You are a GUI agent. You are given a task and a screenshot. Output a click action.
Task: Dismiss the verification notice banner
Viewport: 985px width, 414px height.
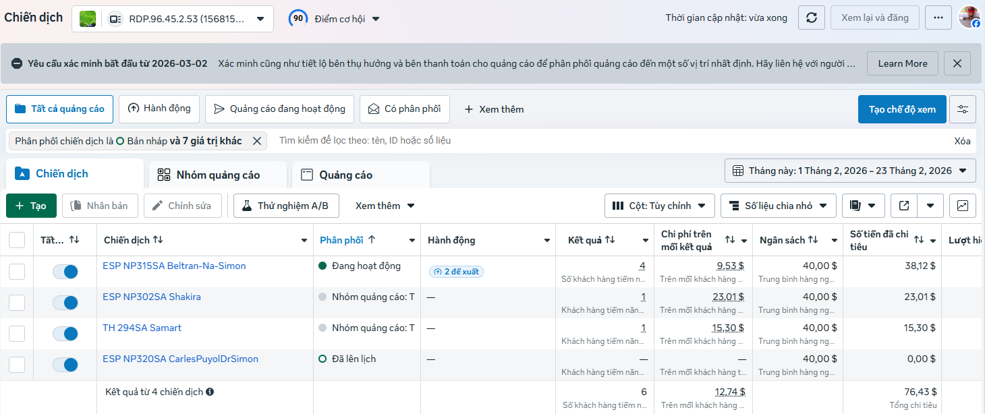(x=957, y=63)
